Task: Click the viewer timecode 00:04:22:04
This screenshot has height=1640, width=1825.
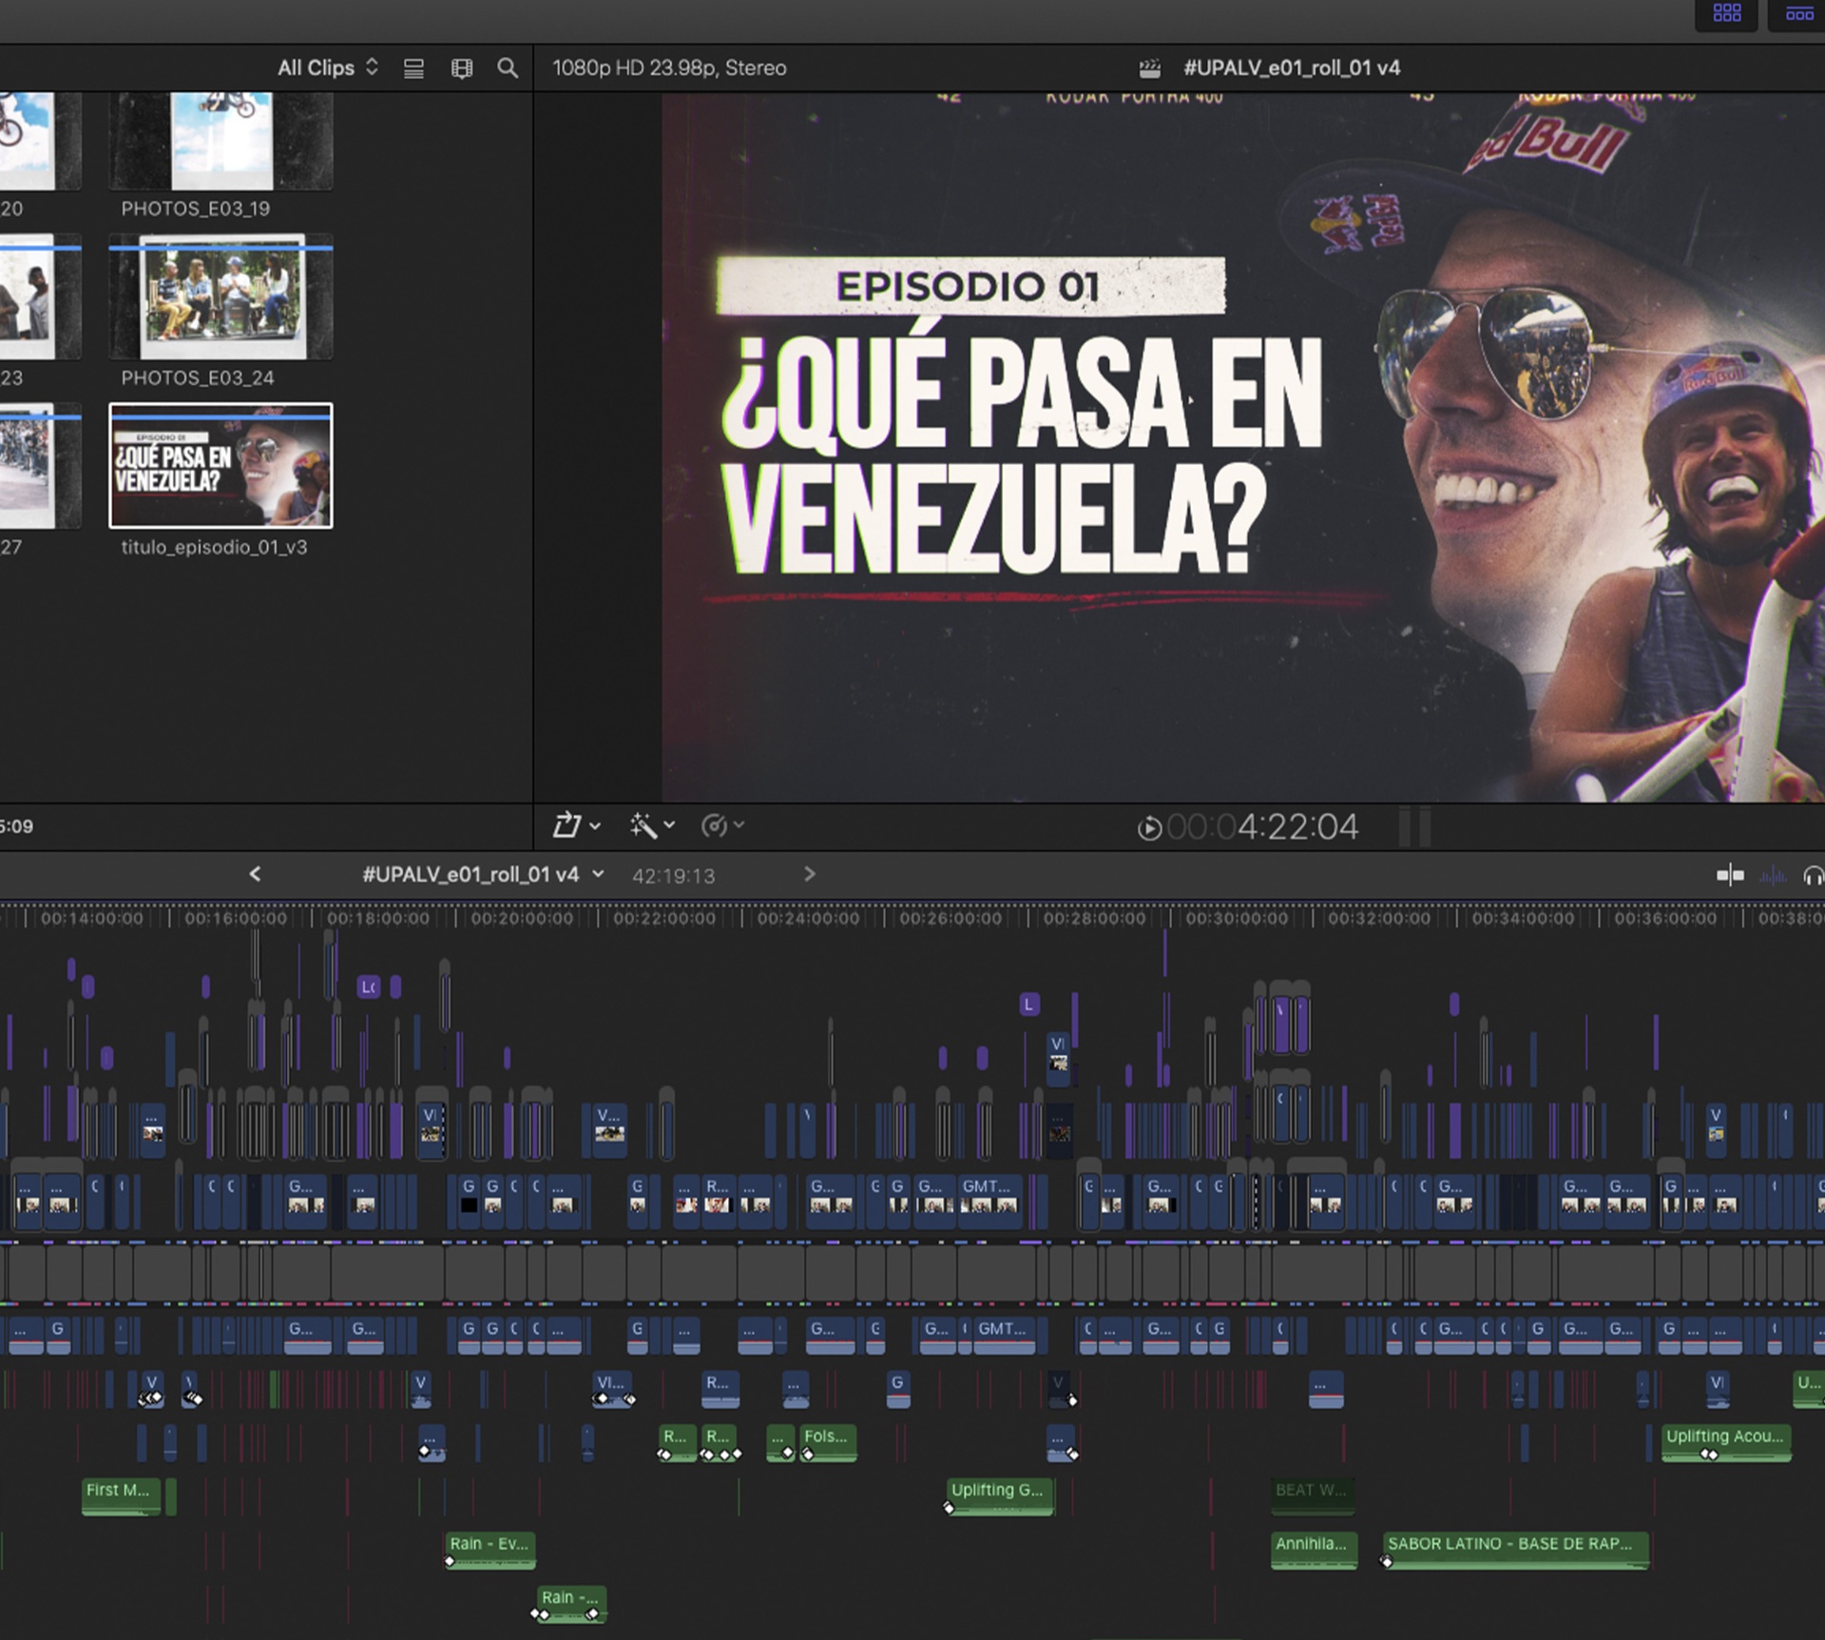Action: (x=1262, y=827)
